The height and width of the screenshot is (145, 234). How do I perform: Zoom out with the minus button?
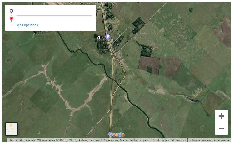tap(221, 129)
